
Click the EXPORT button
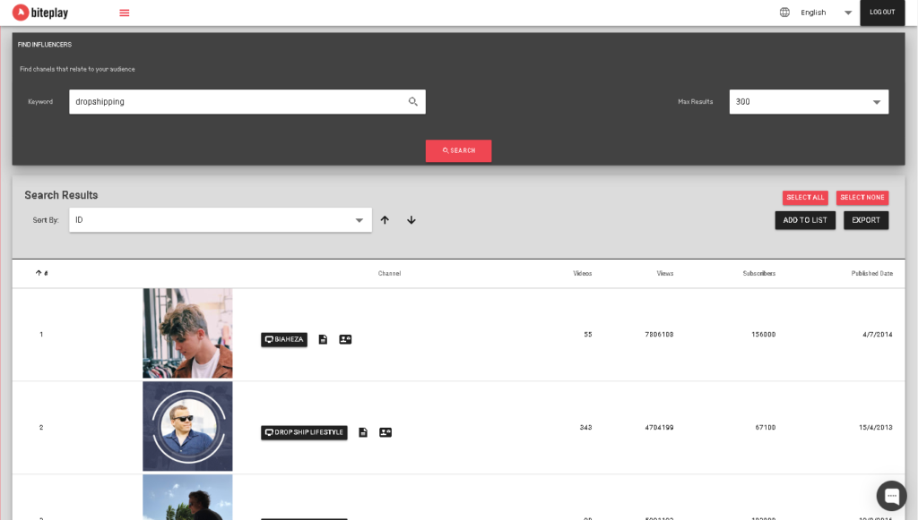click(865, 220)
